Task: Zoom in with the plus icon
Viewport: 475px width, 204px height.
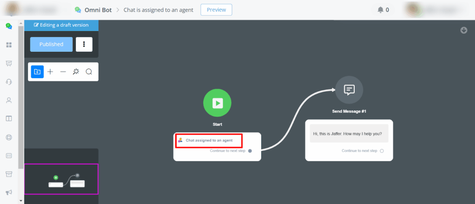Action: coord(51,72)
